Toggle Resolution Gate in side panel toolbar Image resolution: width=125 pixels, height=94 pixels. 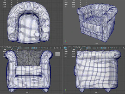pyautogui.click(x=91, y=48)
